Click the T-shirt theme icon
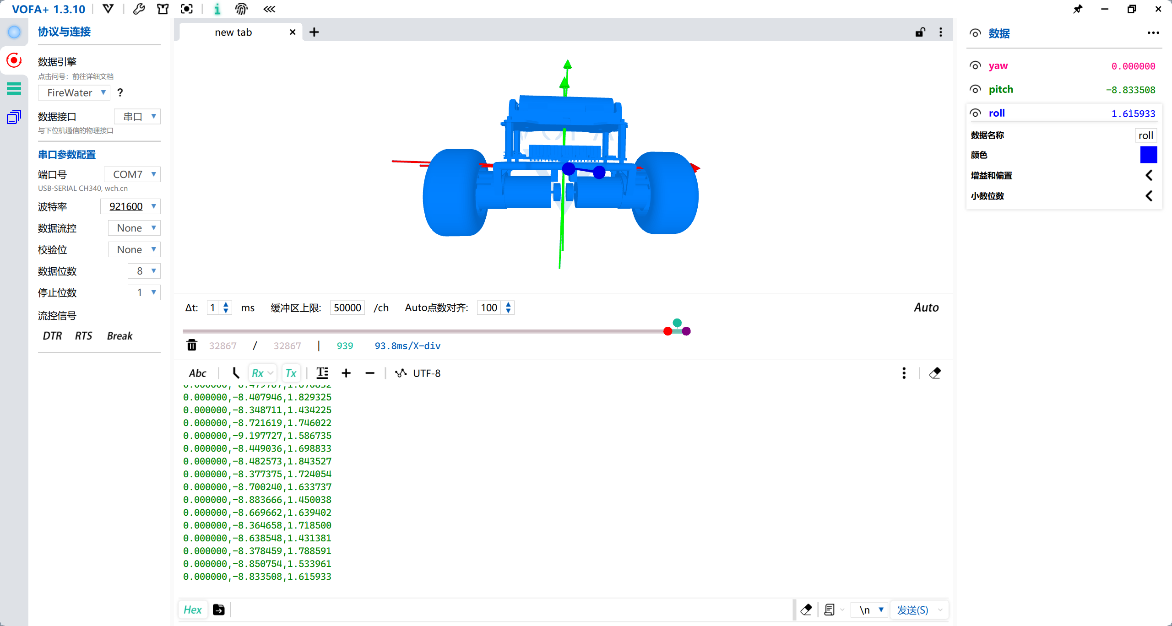The height and width of the screenshot is (626, 1172). 163,9
